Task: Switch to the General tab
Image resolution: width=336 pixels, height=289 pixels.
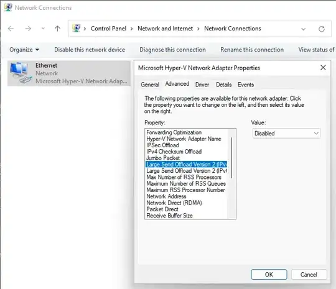Action: (150, 85)
